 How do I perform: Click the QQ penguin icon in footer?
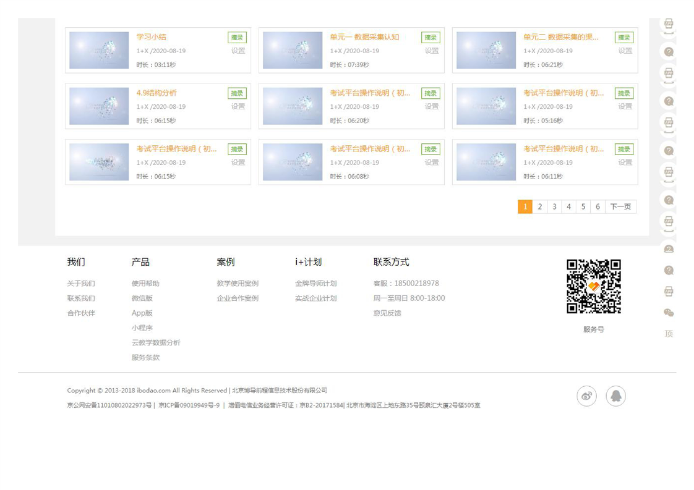click(615, 396)
